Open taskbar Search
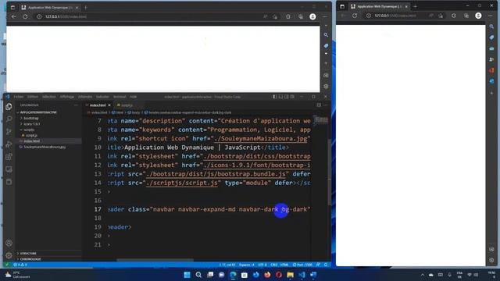Image resolution: width=500 pixels, height=281 pixels. 198,275
